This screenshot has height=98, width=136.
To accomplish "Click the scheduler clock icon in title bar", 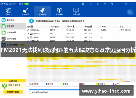I will [91, 4].
